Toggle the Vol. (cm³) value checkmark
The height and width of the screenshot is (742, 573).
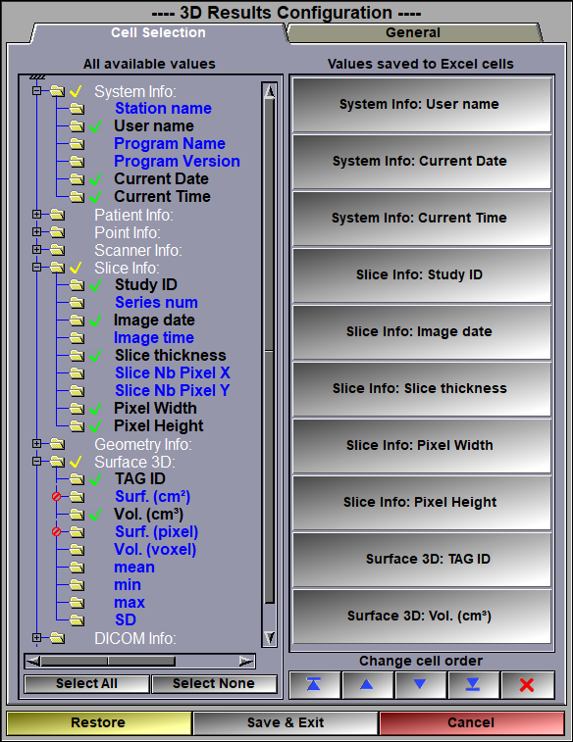[95, 515]
